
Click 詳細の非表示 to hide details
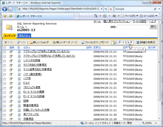pos(146,42)
